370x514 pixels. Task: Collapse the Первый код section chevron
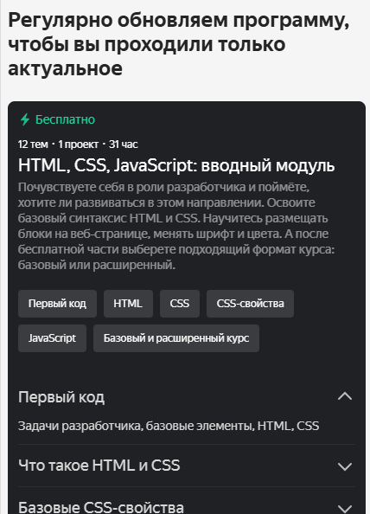[345, 396]
